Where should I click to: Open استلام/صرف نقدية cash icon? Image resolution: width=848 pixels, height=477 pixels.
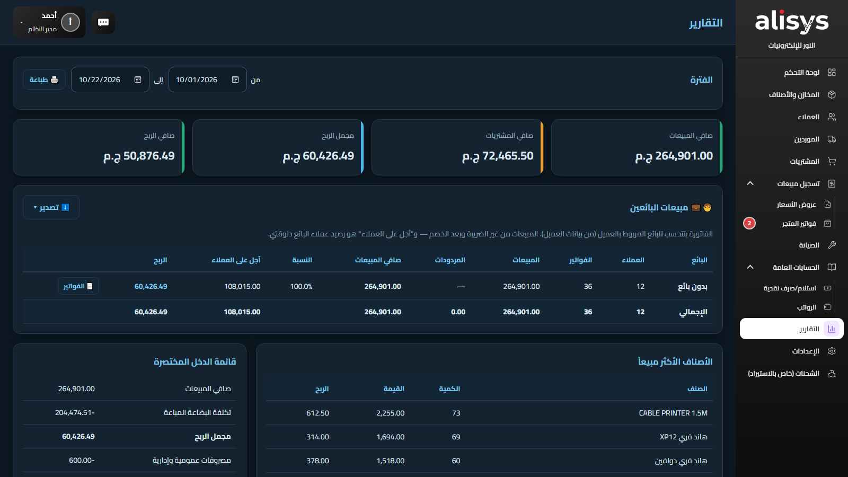point(827,288)
